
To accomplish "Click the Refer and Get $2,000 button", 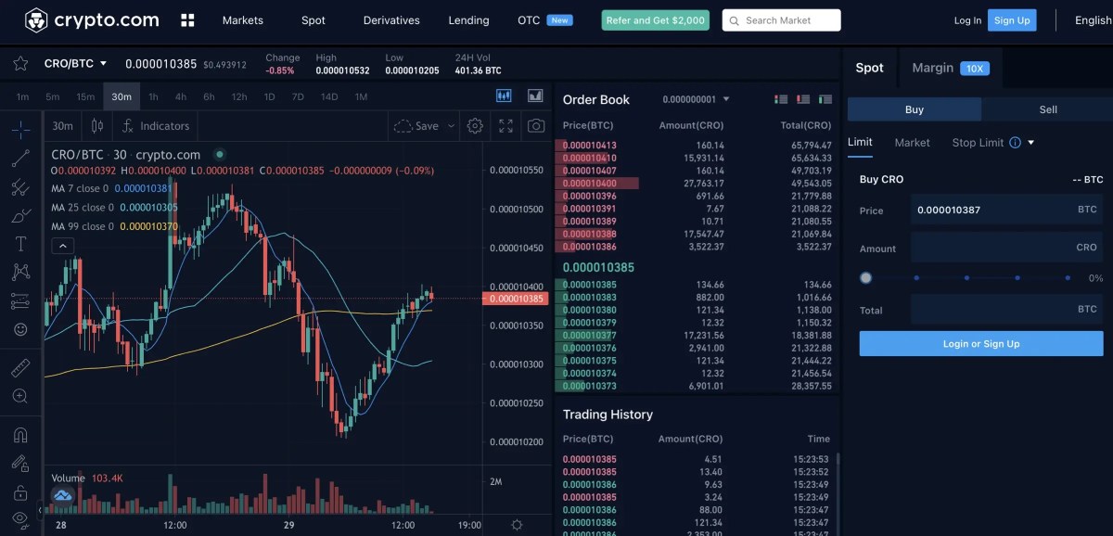I will [x=656, y=20].
